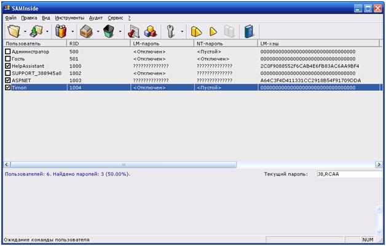
Task: Check the Администратор user checkbox
Action: coord(8,52)
